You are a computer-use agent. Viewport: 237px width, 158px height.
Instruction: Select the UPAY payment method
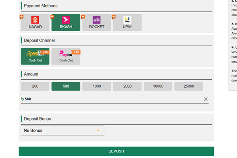click(127, 23)
